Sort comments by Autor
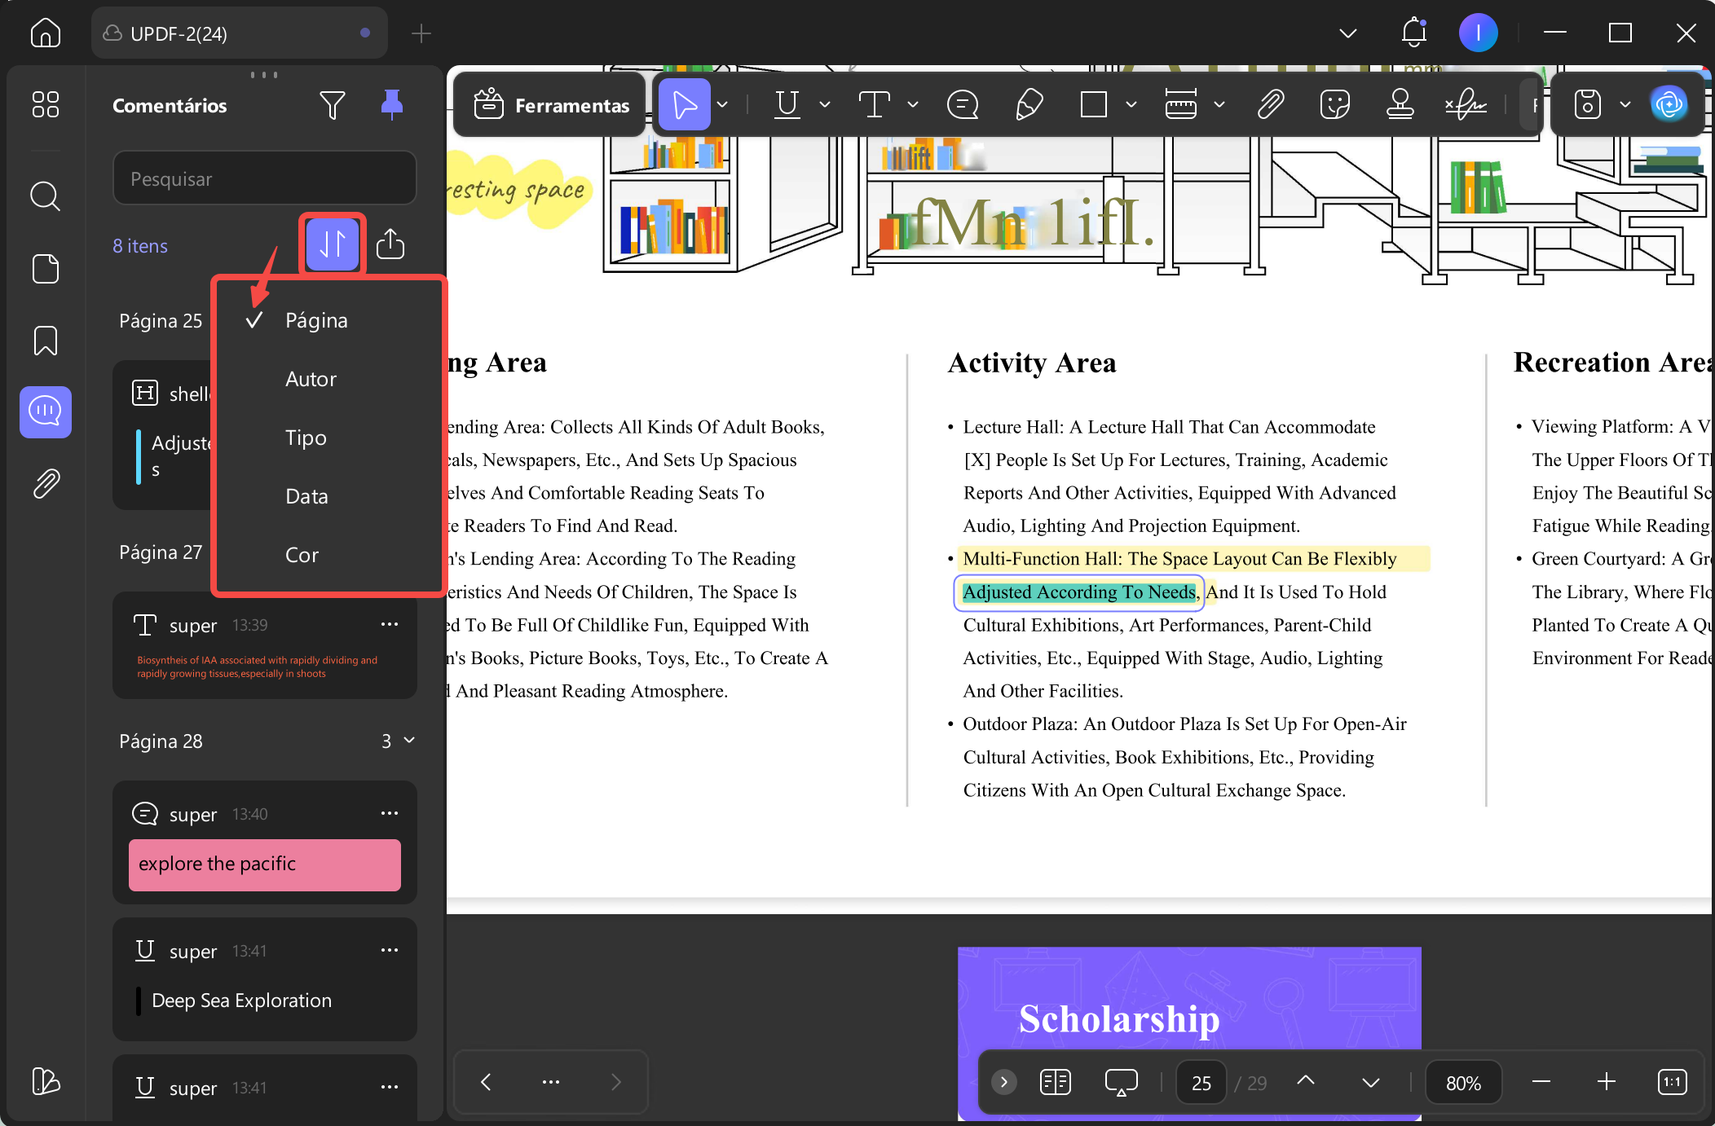This screenshot has height=1126, width=1715. (x=330, y=379)
